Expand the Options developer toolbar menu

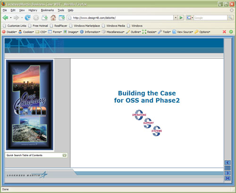pos(202,32)
